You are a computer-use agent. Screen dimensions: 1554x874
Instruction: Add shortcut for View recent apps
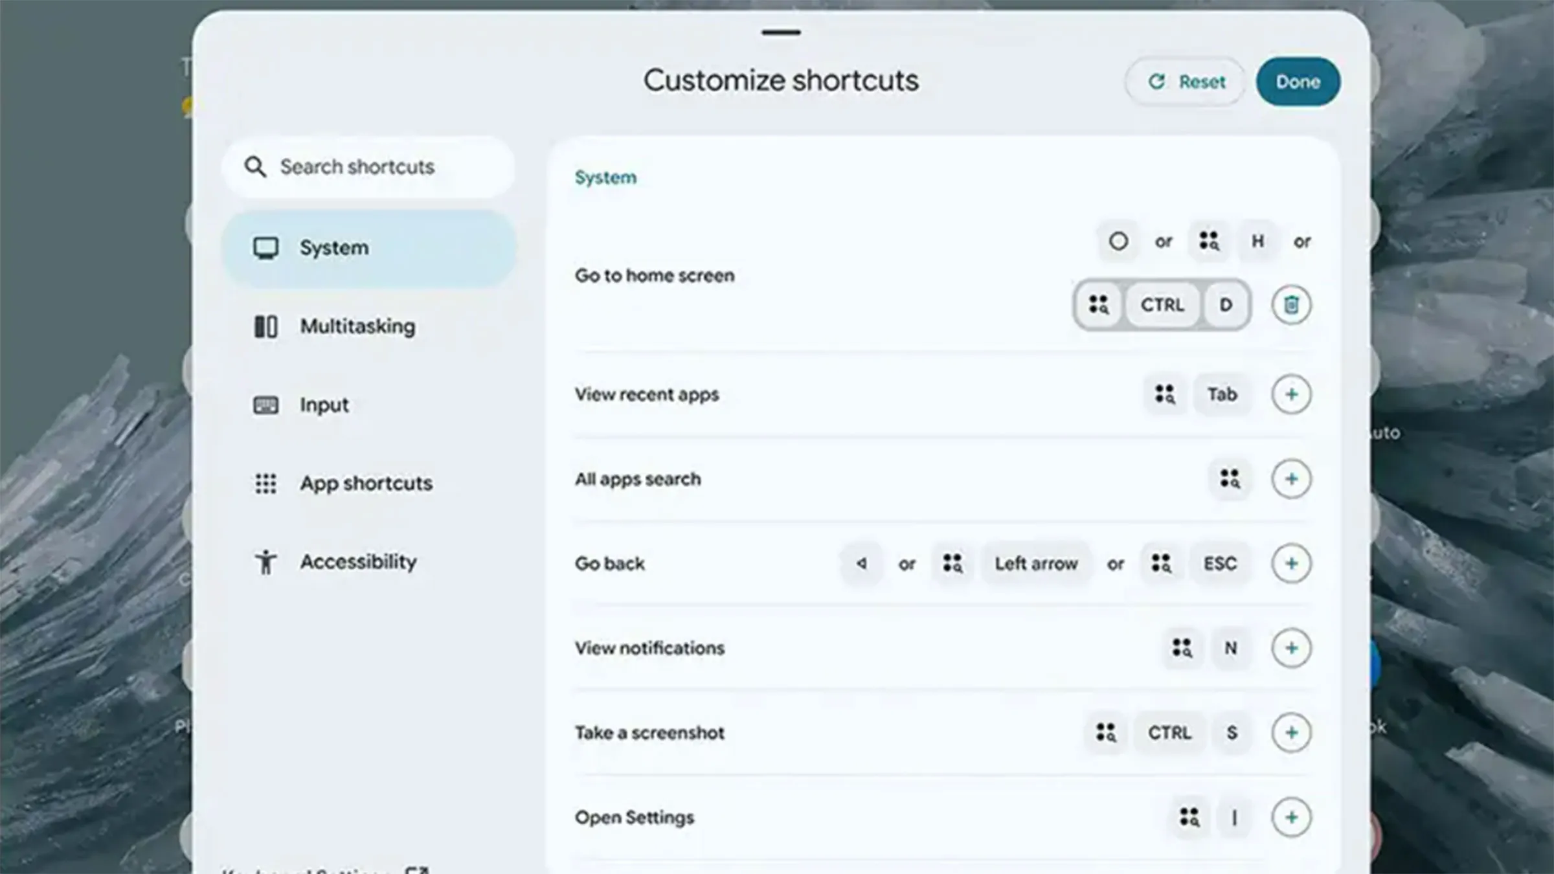tap(1291, 394)
